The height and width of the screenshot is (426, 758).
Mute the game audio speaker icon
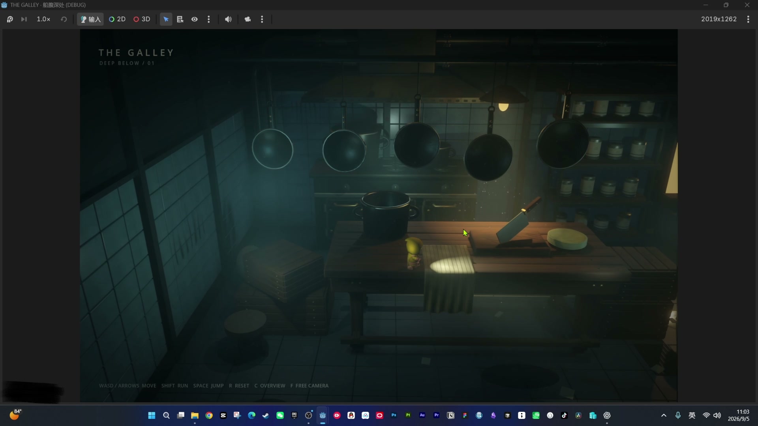click(x=228, y=19)
